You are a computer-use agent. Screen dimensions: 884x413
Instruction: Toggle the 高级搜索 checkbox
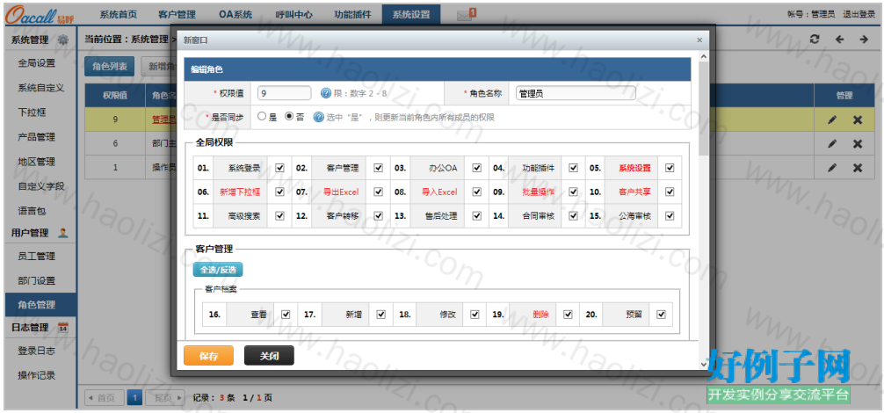tap(279, 216)
